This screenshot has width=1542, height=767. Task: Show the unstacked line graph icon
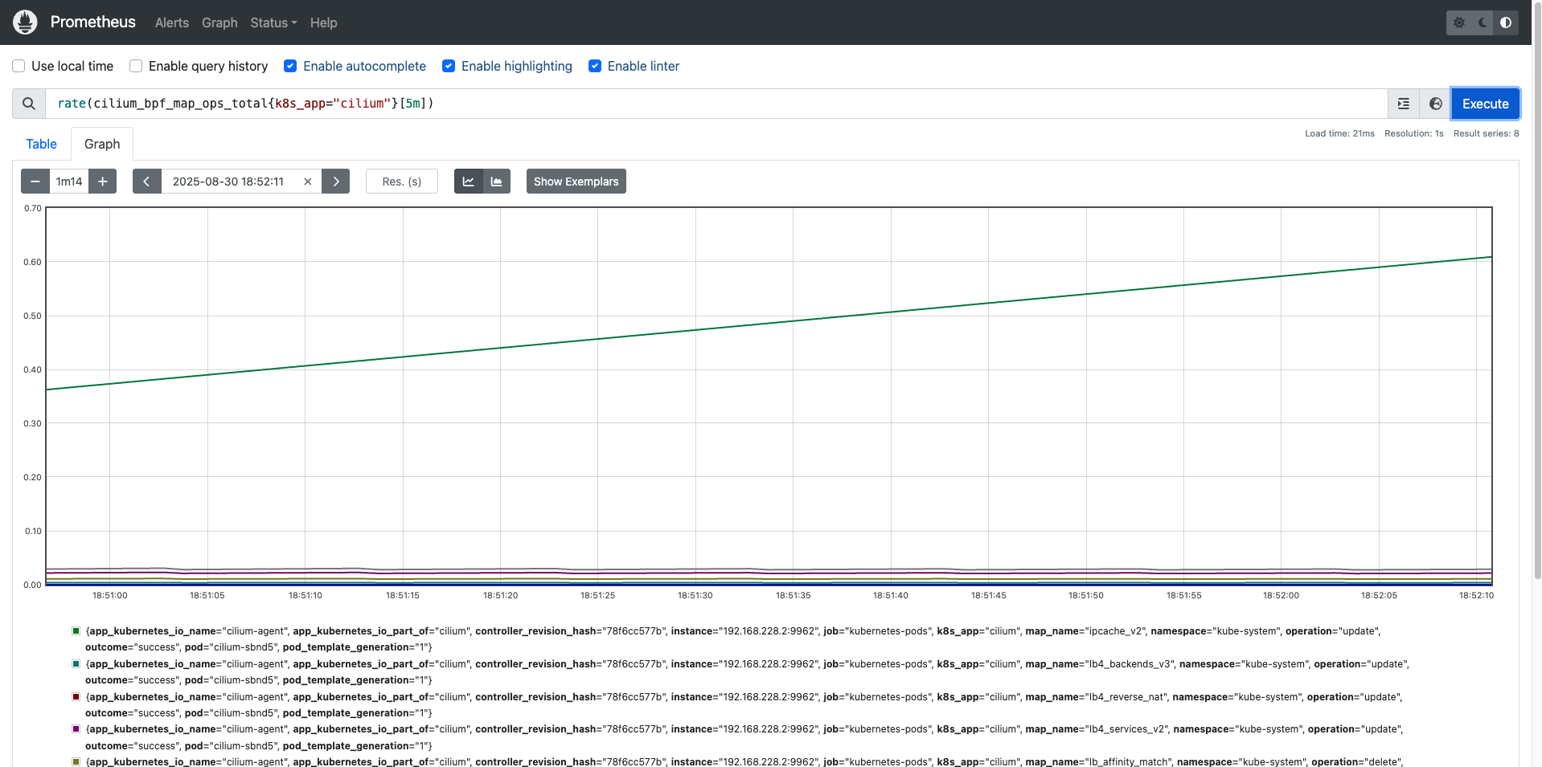click(x=469, y=182)
